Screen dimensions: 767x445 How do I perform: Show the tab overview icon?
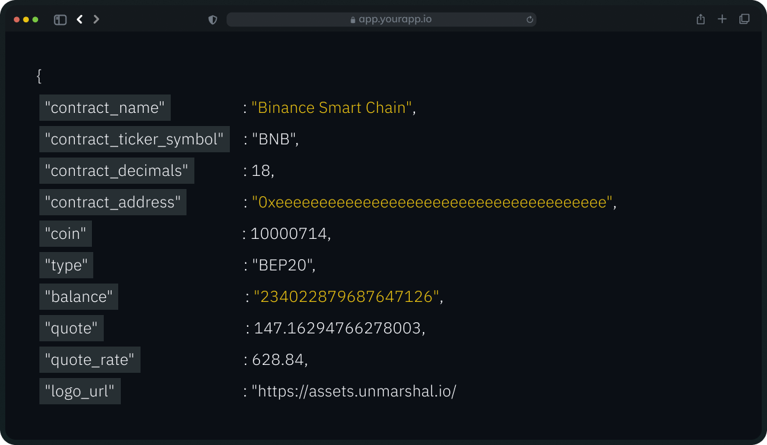[744, 20]
